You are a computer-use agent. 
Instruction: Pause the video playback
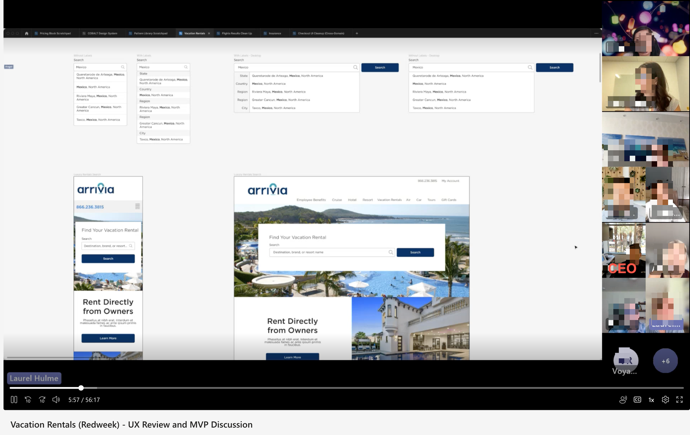click(14, 399)
